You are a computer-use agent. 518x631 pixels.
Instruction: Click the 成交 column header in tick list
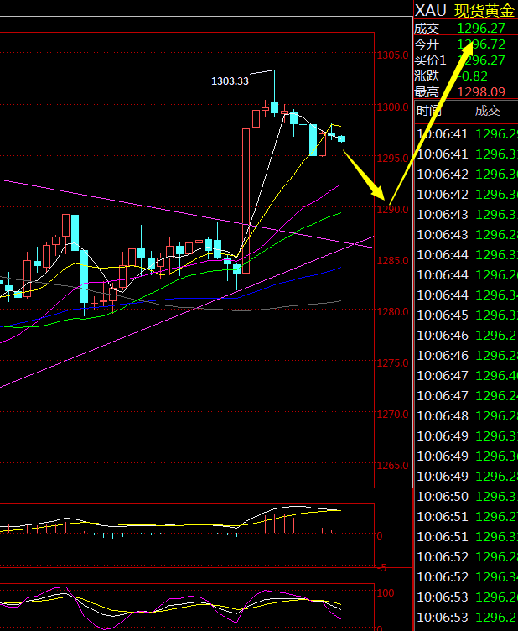click(488, 111)
